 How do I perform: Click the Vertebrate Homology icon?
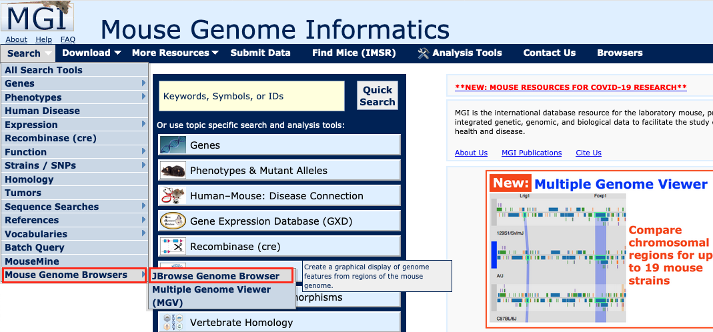pos(173,323)
